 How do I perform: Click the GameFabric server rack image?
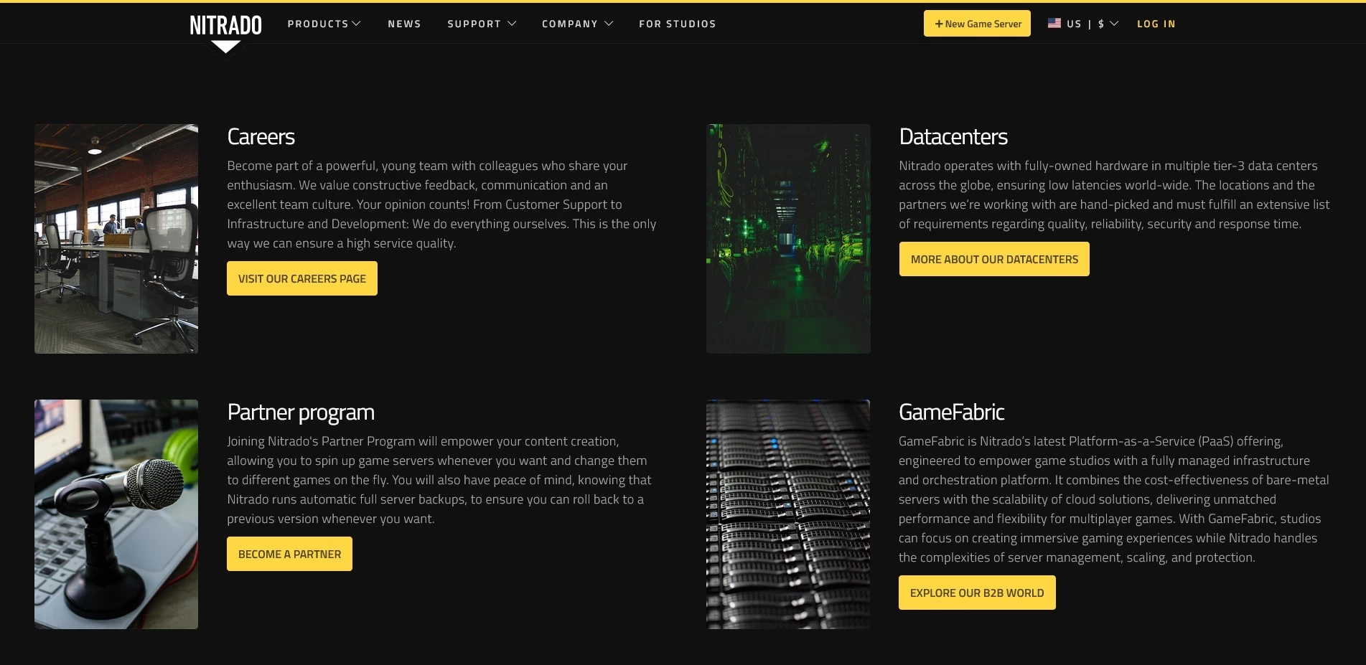(788, 514)
